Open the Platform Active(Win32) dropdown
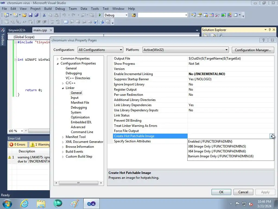This screenshot has width=278, height=209. pos(185,50)
